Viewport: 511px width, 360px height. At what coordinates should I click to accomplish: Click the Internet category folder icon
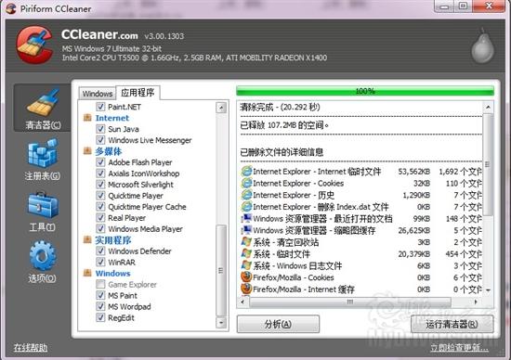tap(87, 118)
